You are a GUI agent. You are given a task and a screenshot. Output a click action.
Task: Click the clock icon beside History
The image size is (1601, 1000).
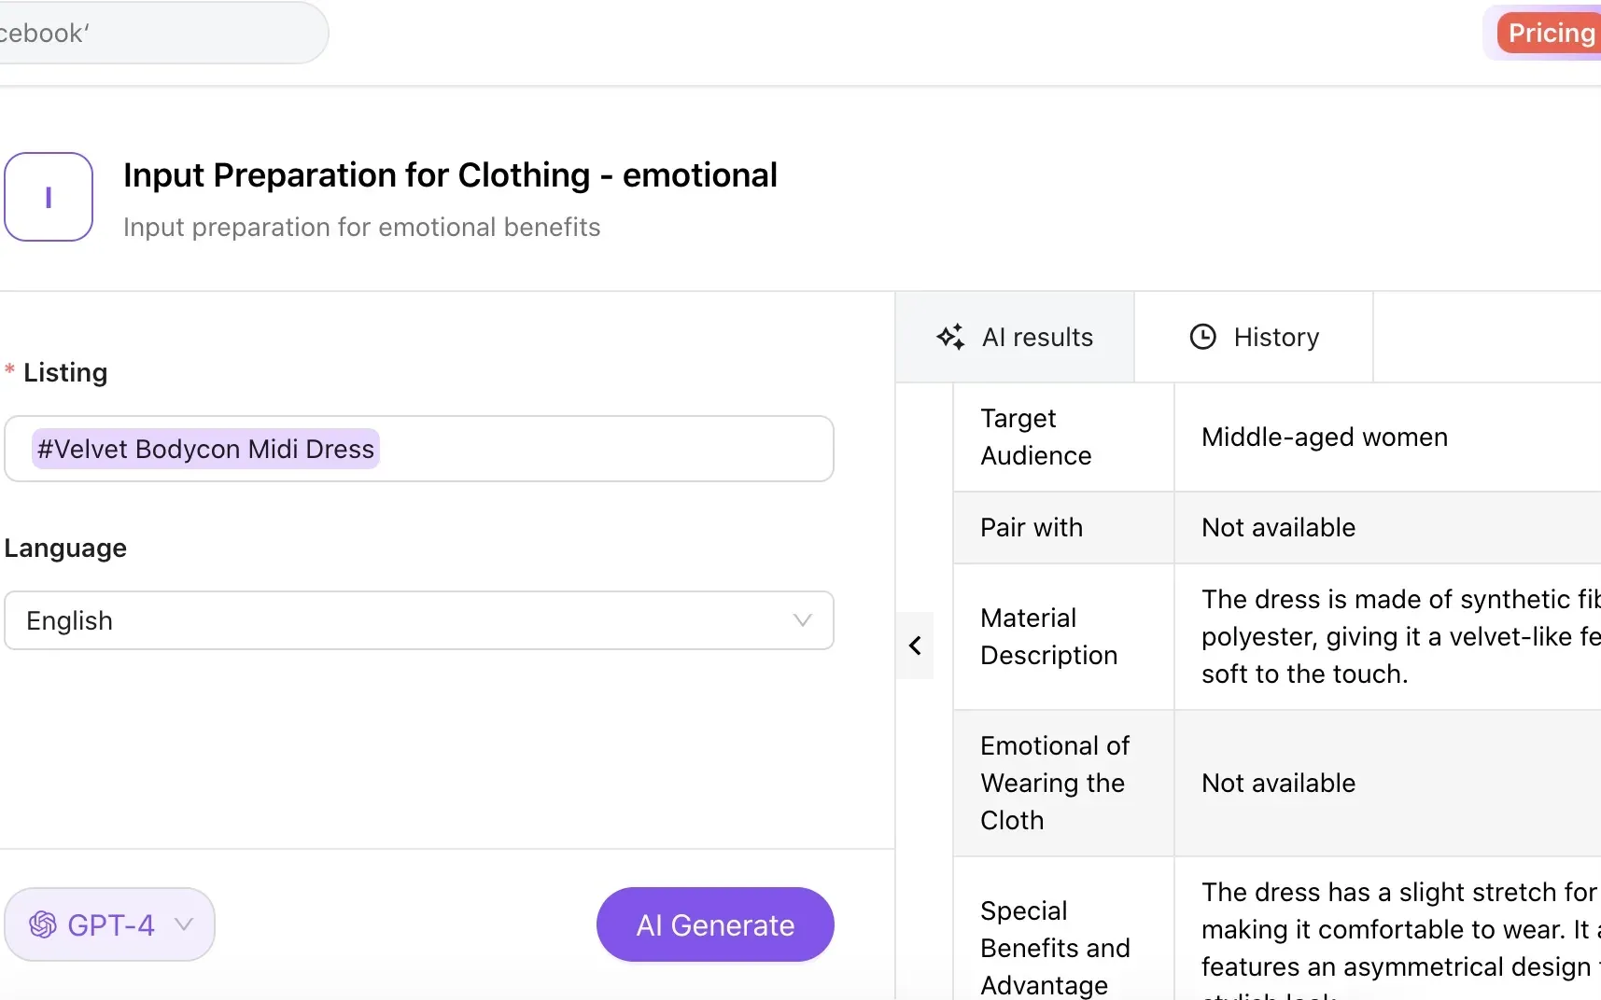click(x=1201, y=337)
